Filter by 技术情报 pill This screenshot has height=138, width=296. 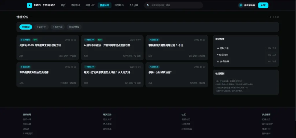(74, 27)
